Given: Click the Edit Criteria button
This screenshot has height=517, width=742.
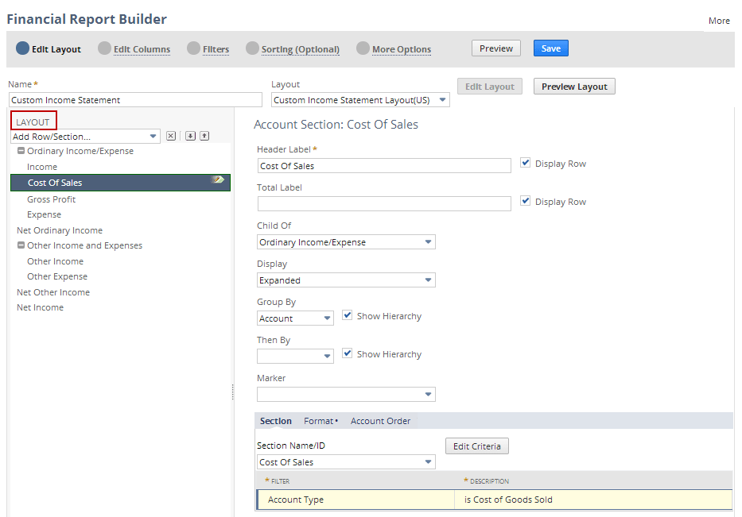Looking at the screenshot, I should point(476,446).
